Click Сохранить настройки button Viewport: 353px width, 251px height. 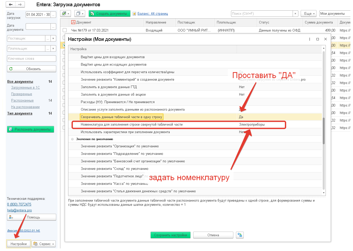point(170,235)
